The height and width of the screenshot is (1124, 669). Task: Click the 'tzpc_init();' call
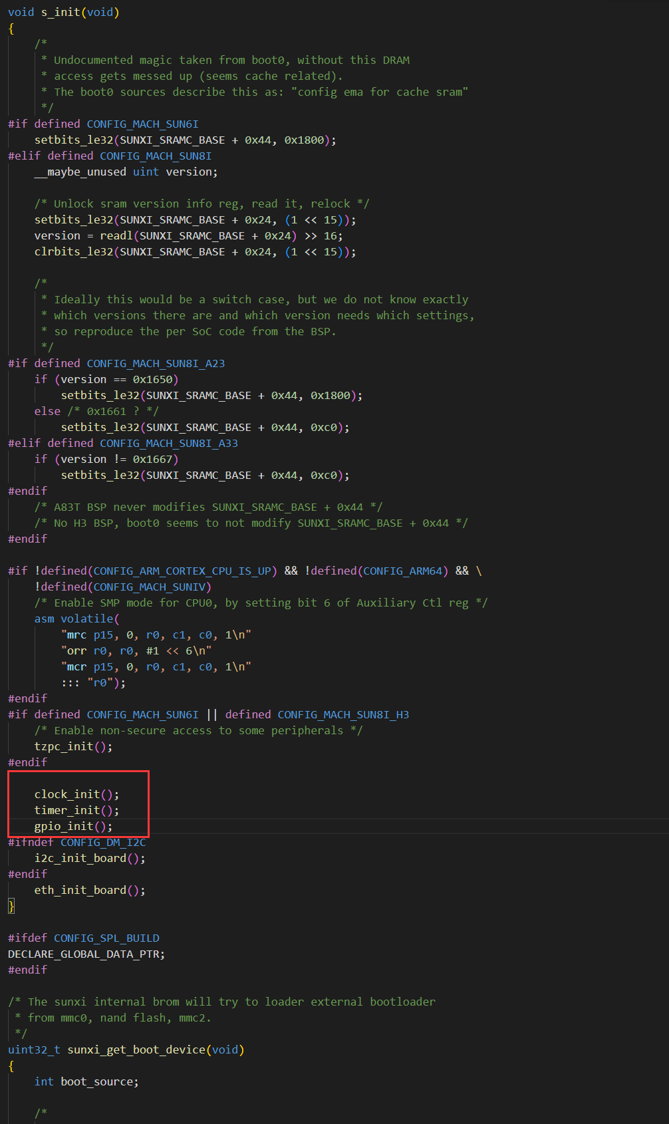[x=74, y=746]
